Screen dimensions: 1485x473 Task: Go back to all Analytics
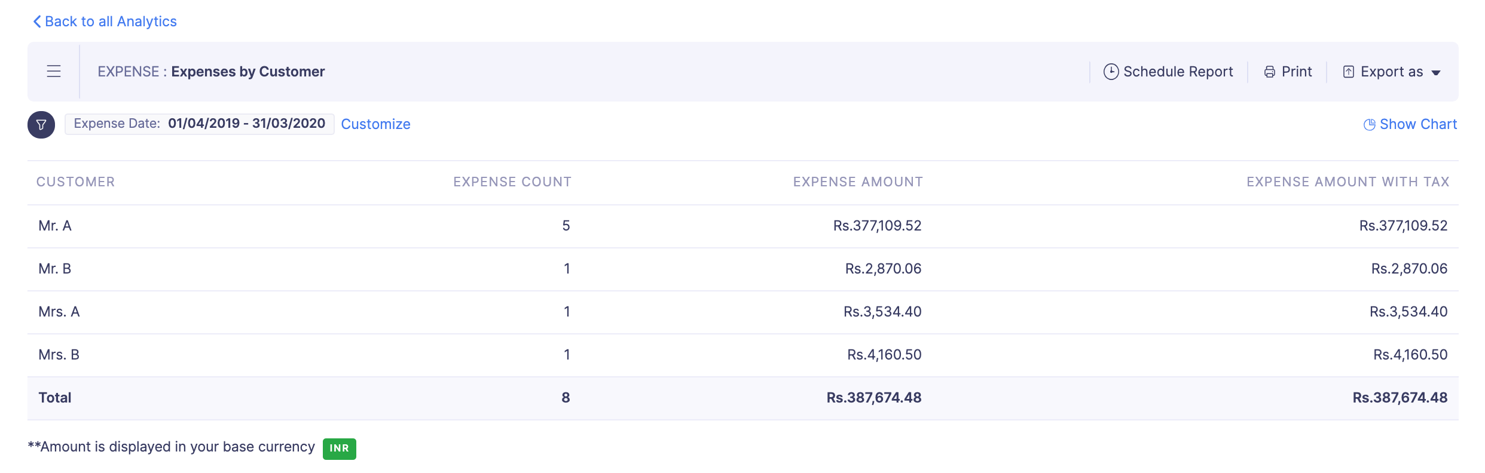click(x=111, y=21)
